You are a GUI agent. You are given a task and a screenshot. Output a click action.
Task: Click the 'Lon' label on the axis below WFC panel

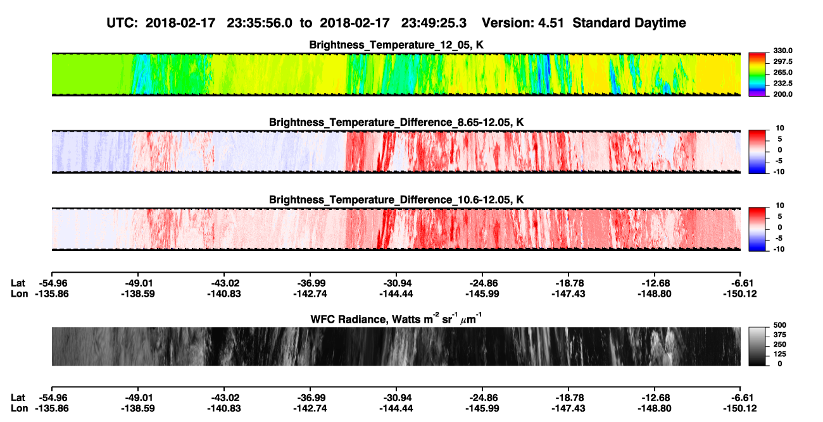point(20,408)
